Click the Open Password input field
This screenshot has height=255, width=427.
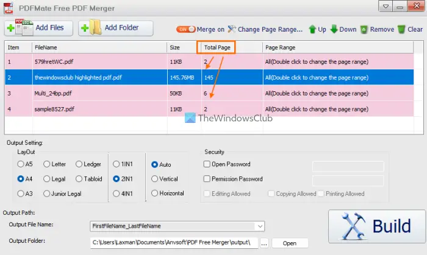[348, 166]
